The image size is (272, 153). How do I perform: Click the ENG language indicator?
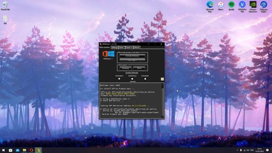(252, 150)
